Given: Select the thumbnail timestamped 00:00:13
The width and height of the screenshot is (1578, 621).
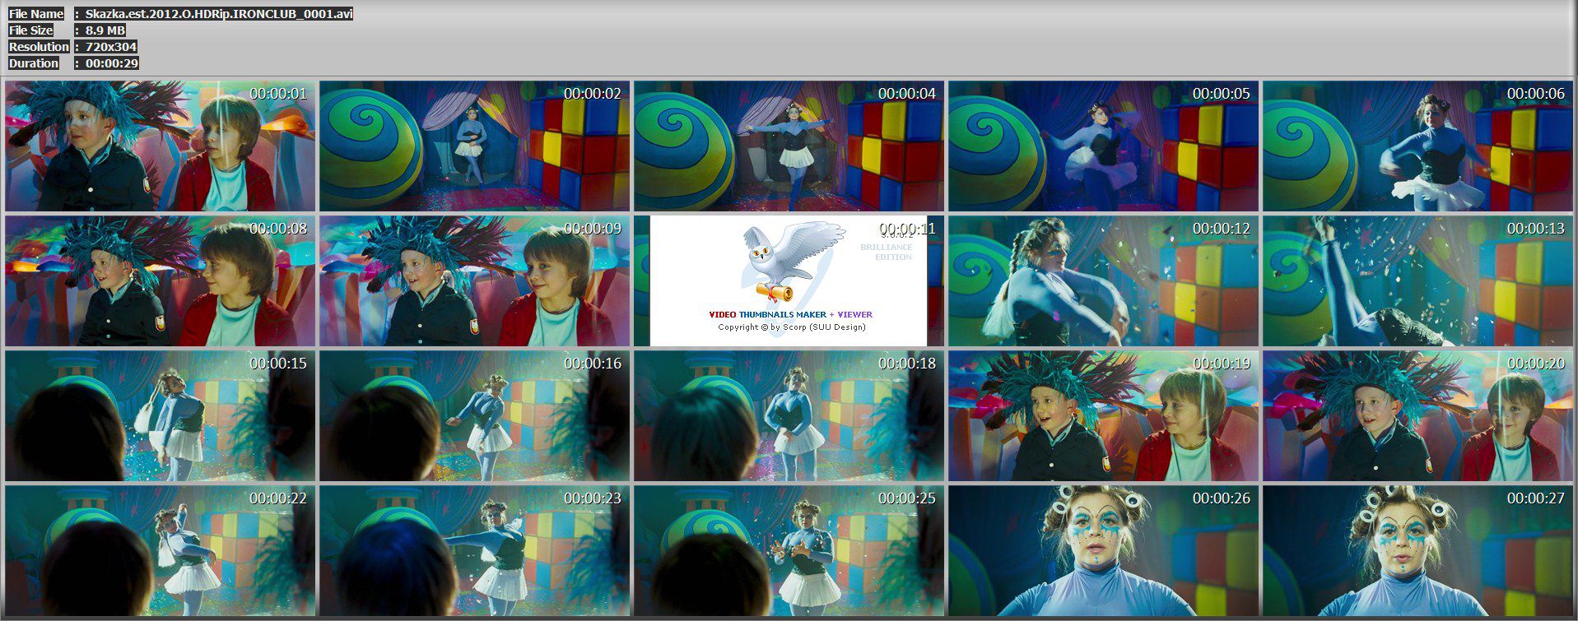Looking at the screenshot, I should 1418,280.
